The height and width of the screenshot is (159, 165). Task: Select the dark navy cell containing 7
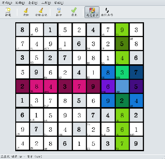coord(136,72)
